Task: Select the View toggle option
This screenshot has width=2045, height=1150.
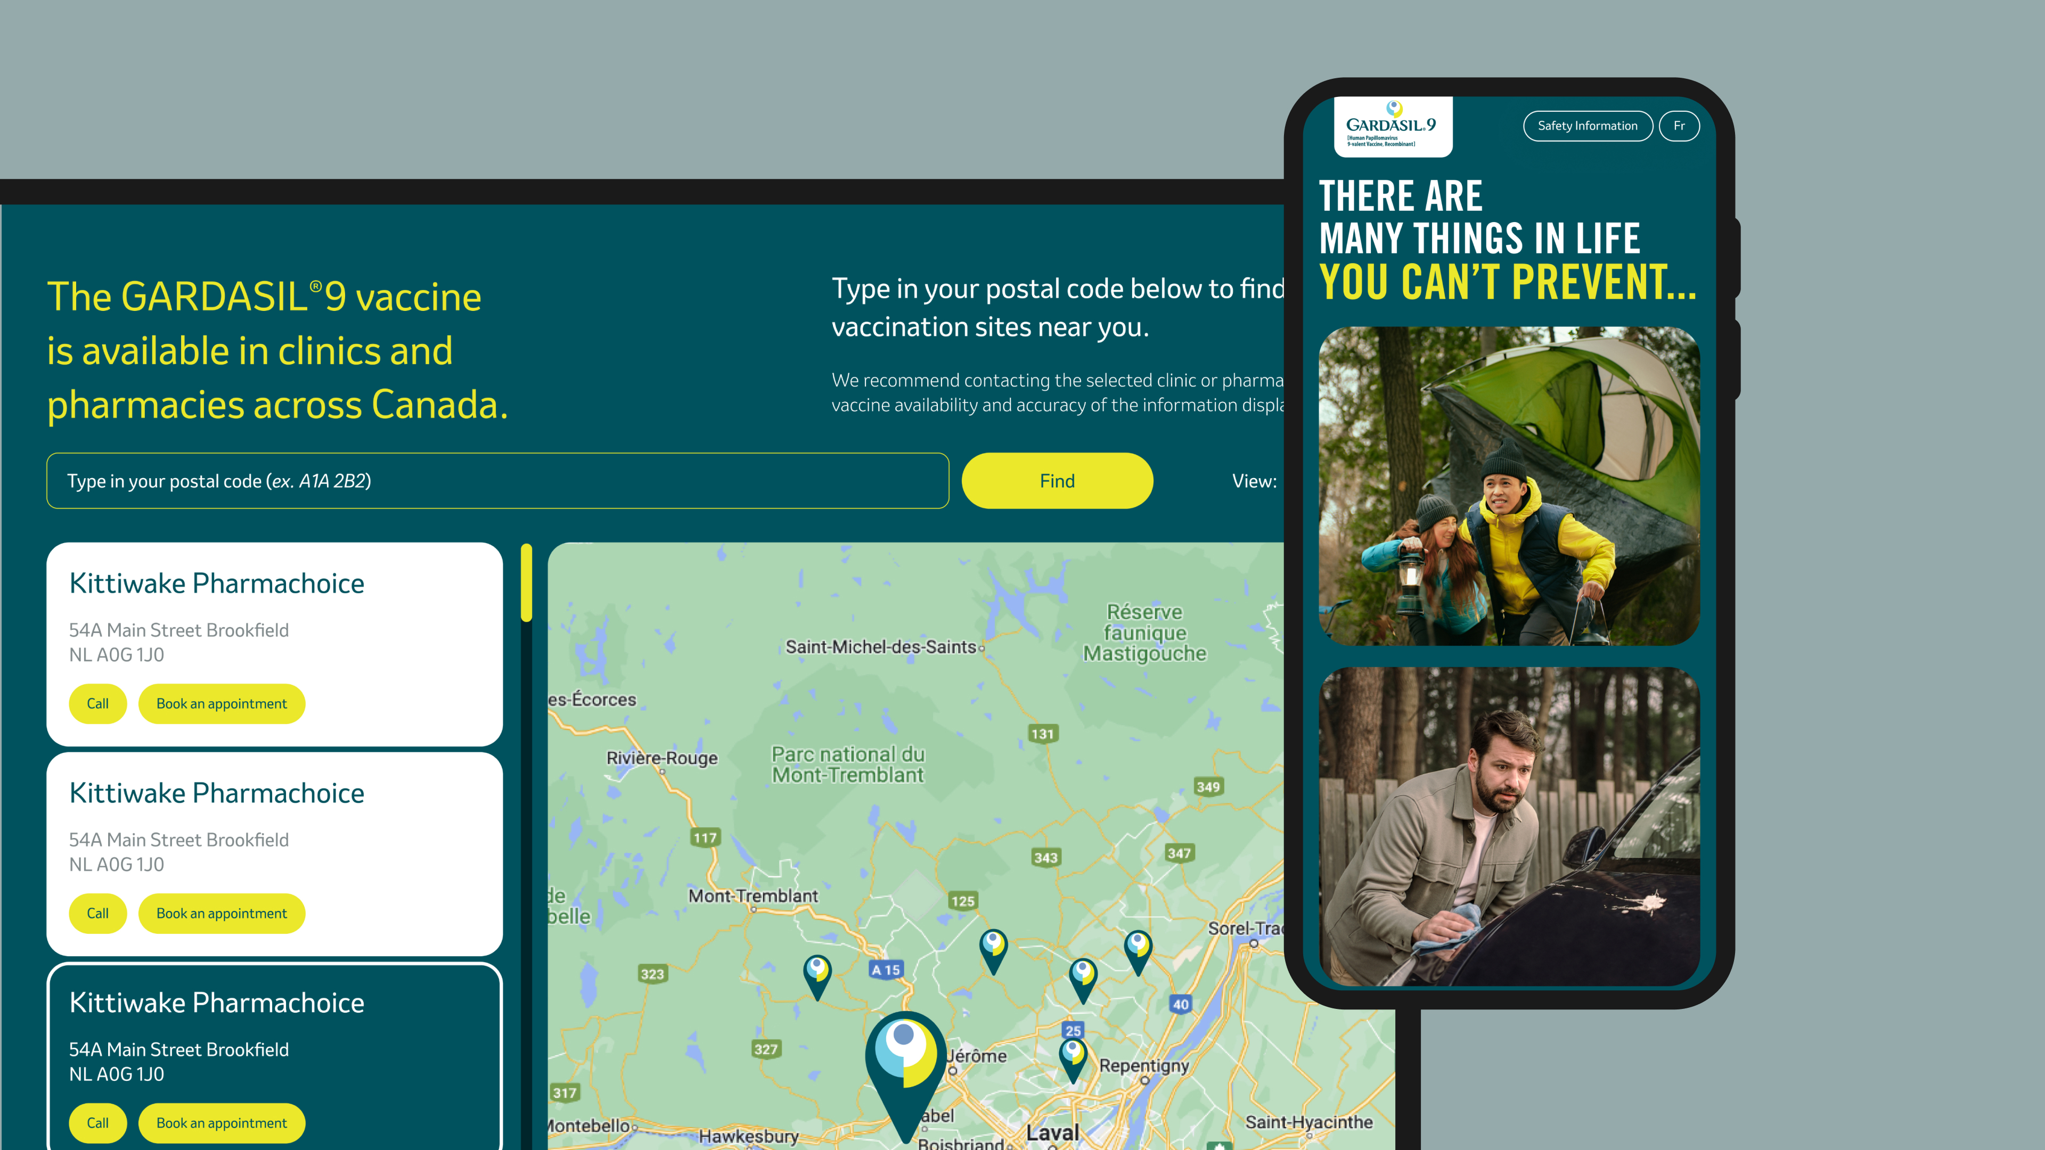Action: pyautogui.click(x=1254, y=480)
